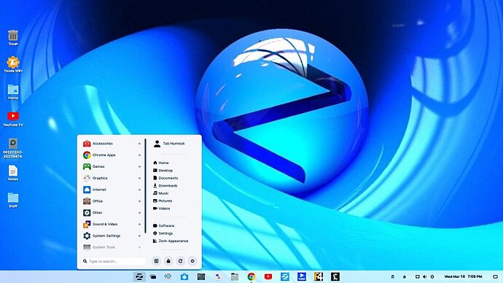503x283 pixels.
Task: Open the Files manager icon in taskbar
Action: click(x=235, y=276)
